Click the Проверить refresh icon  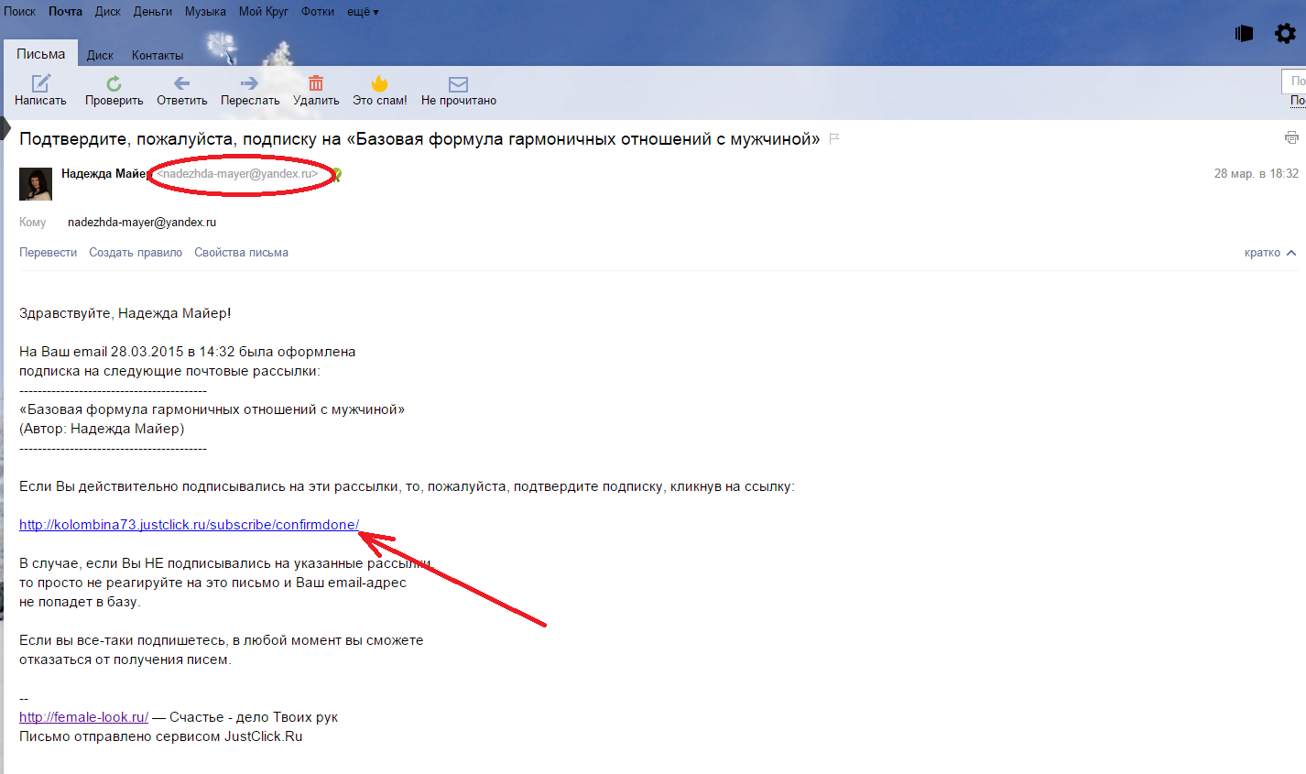(x=114, y=83)
